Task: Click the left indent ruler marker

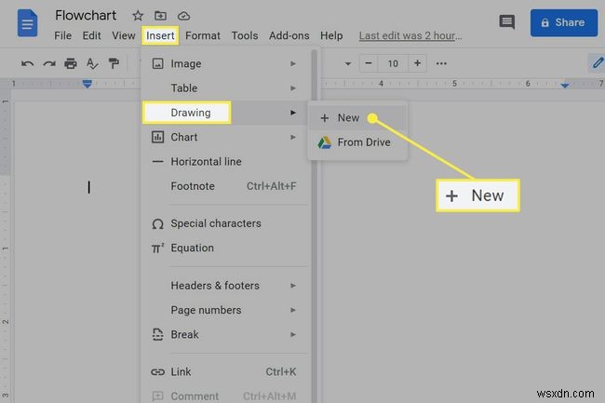Action: pyautogui.click(x=87, y=84)
